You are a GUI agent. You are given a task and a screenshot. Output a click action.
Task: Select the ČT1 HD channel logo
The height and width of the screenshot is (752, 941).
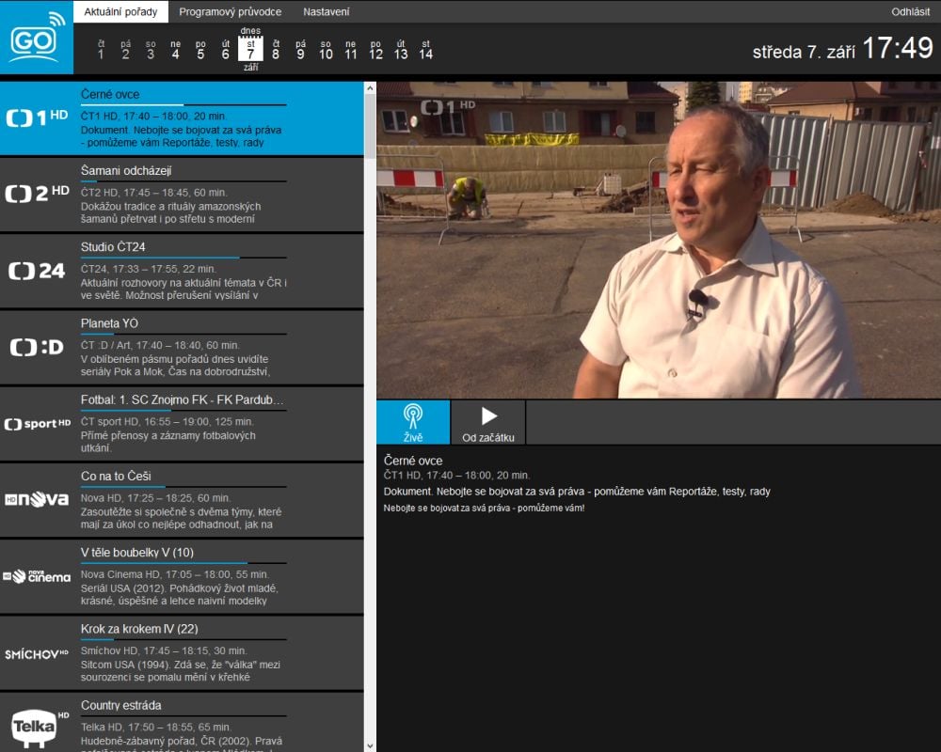37,118
